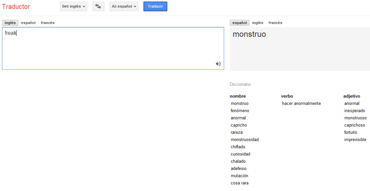Open the Traductor logo link
This screenshot has height=191, width=370.
point(16,6)
